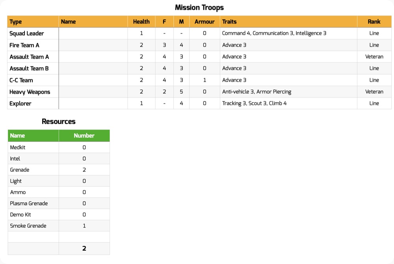
Task: Click the Armour column header
Action: (204, 22)
